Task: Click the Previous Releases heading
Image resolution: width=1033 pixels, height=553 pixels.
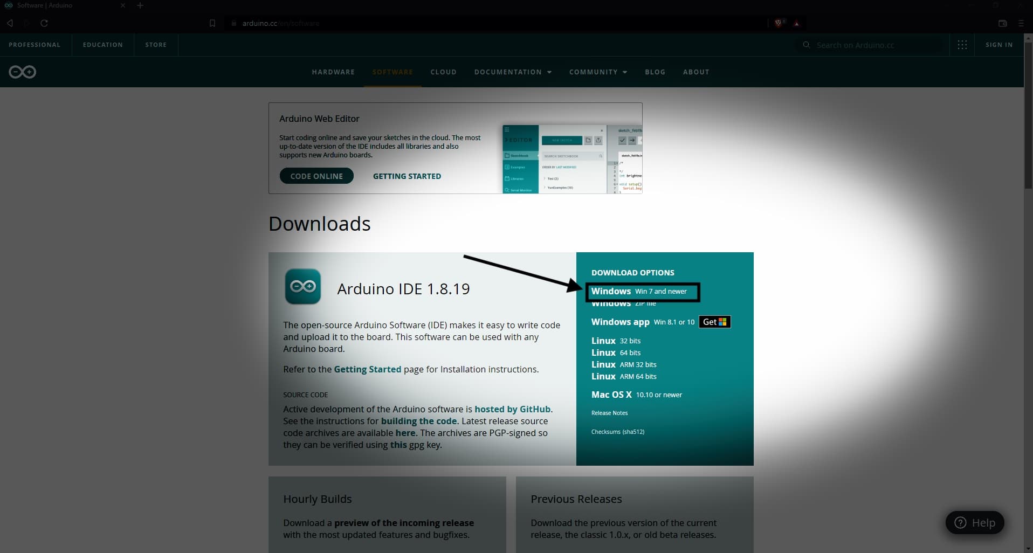Action: tap(576, 499)
